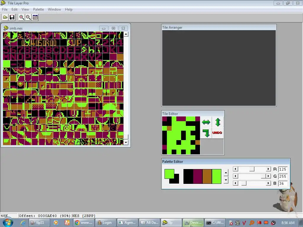Click the smb.nes scrollbar thumb
The height and width of the screenshot is (227, 303).
(x=126, y=137)
